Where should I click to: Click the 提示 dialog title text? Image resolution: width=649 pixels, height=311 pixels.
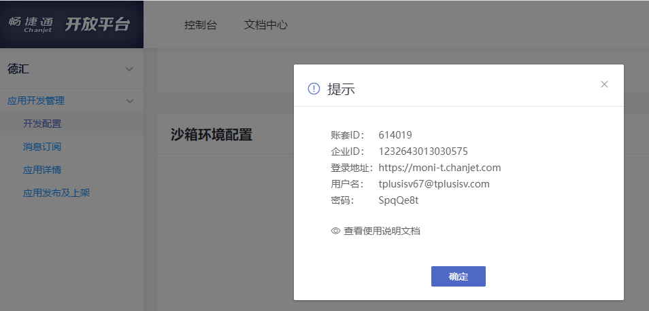pos(341,89)
